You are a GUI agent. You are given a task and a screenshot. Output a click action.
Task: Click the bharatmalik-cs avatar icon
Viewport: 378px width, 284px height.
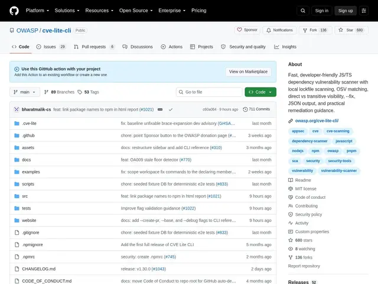pos(17,109)
